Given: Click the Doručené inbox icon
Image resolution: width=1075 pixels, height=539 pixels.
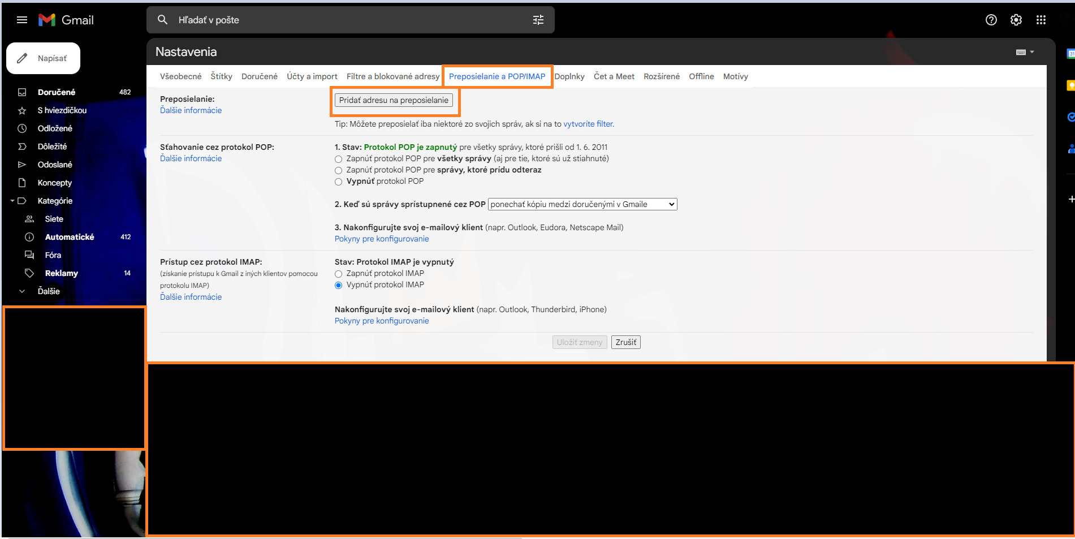Looking at the screenshot, I should pos(22,92).
